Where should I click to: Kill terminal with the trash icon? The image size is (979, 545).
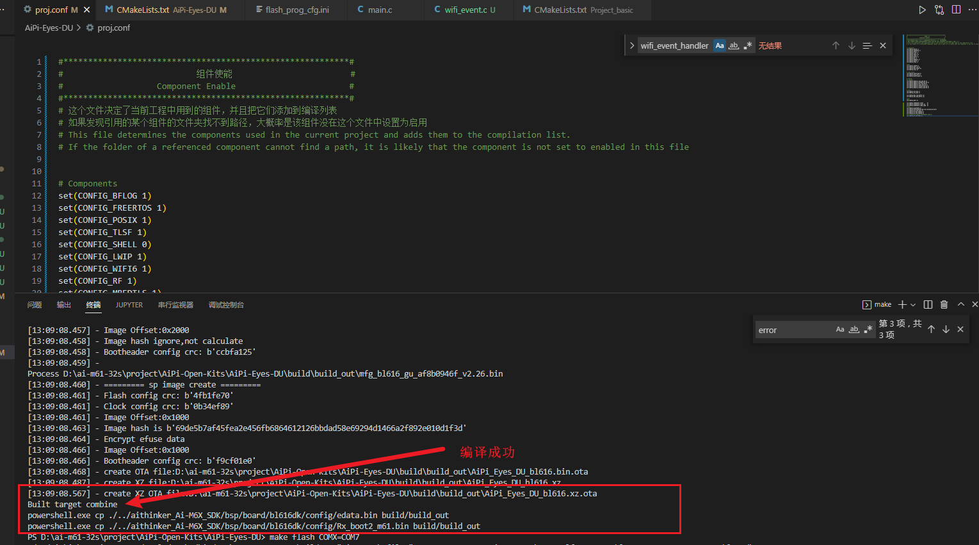[944, 304]
